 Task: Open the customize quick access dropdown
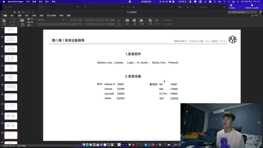[33, 12]
